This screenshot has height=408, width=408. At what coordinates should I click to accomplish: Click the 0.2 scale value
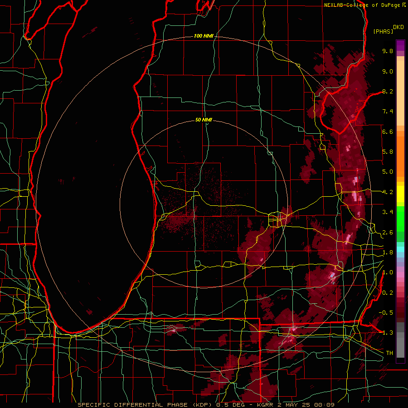[x=388, y=293]
